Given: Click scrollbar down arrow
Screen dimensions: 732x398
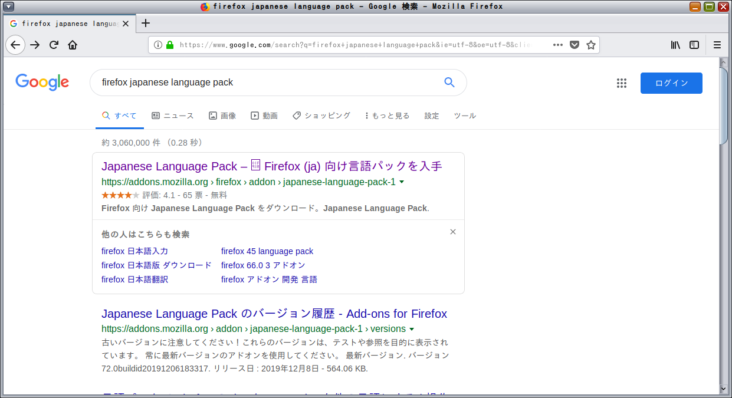Looking at the screenshot, I should tap(724, 389).
